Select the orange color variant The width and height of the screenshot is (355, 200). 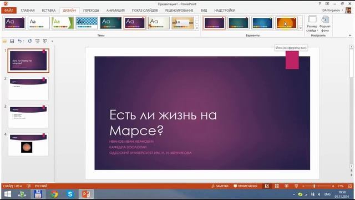tap(286, 23)
